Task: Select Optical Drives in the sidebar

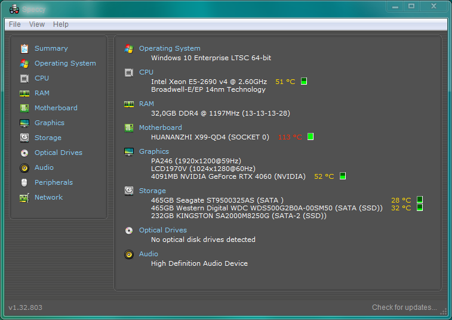Action: click(59, 153)
